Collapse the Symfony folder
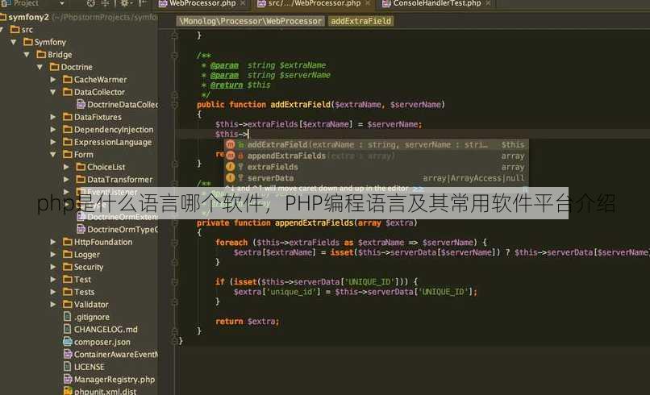The height and width of the screenshot is (395, 650). pyautogui.click(x=14, y=42)
